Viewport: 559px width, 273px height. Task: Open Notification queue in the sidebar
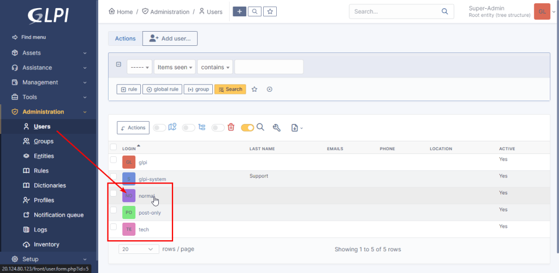click(x=58, y=215)
